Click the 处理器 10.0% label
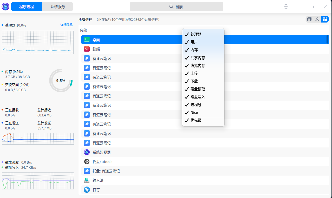The image size is (332, 198). pos(16,25)
